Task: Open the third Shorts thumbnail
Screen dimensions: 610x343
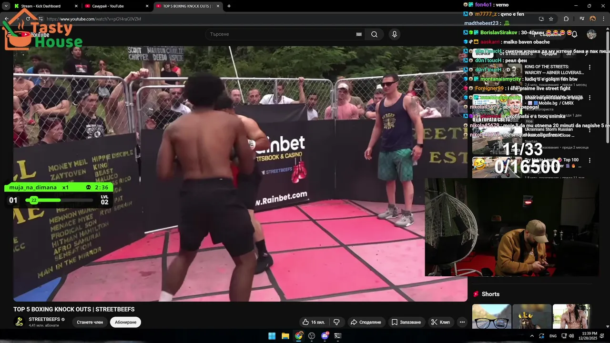Action: tap(571, 316)
